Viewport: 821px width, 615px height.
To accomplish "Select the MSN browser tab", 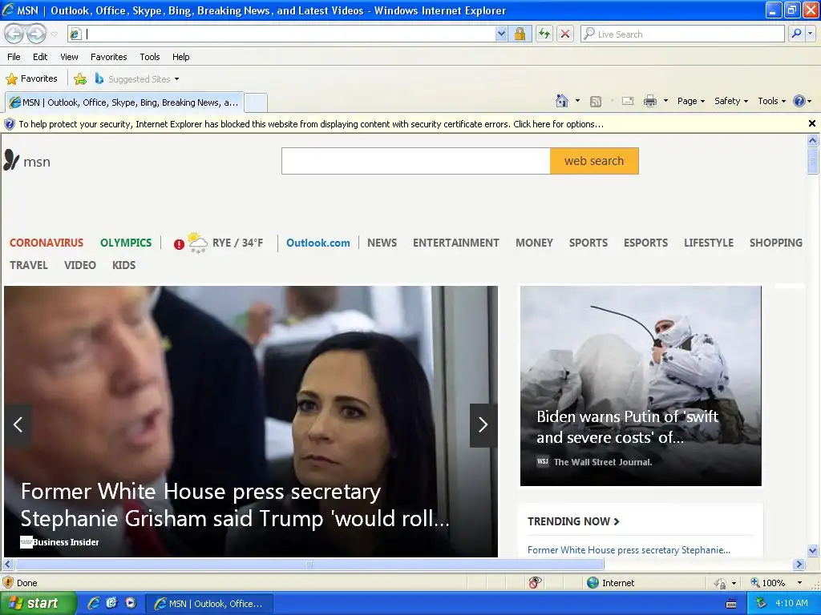I will pos(124,102).
